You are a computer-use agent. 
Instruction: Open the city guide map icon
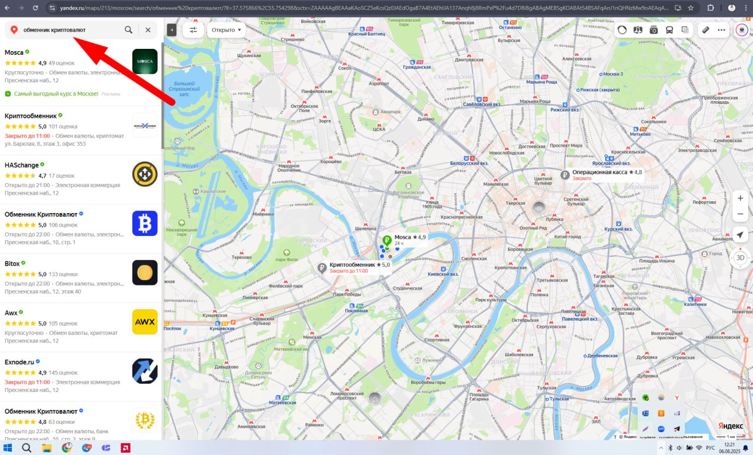tap(638, 29)
